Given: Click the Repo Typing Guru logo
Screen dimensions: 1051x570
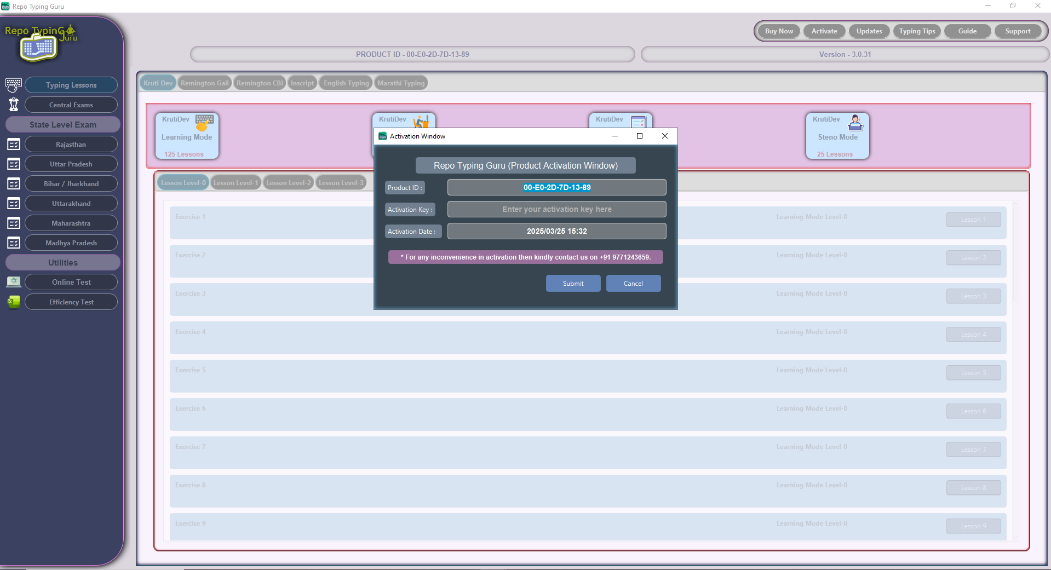Looking at the screenshot, I should [x=40, y=43].
